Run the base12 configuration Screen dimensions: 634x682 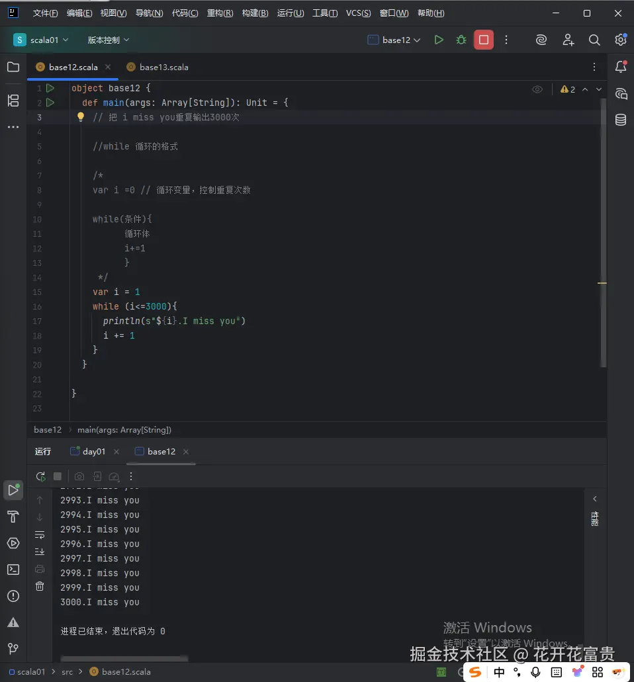point(439,40)
